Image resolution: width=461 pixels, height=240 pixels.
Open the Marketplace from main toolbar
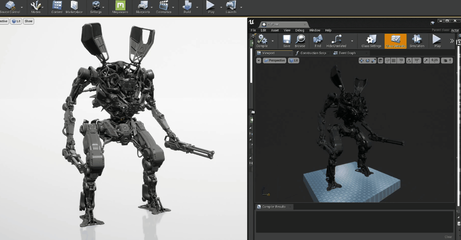[74, 5]
